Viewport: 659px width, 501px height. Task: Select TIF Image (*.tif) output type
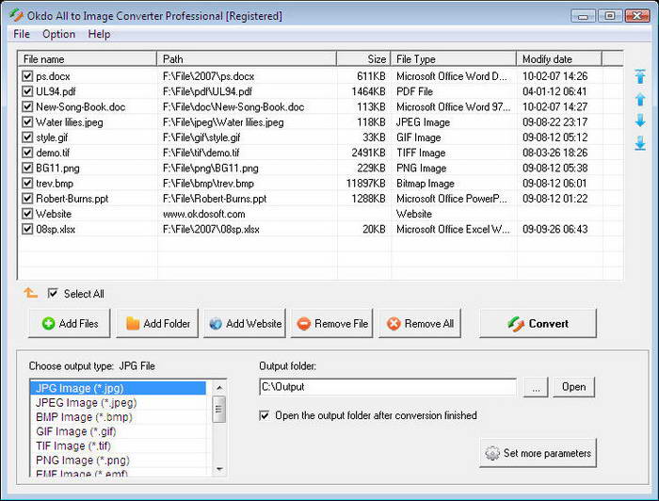coord(118,445)
